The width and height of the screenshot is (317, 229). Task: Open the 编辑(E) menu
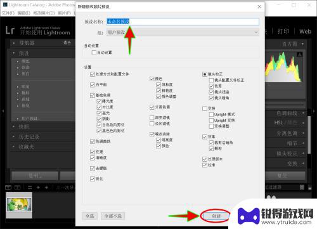[24, 13]
